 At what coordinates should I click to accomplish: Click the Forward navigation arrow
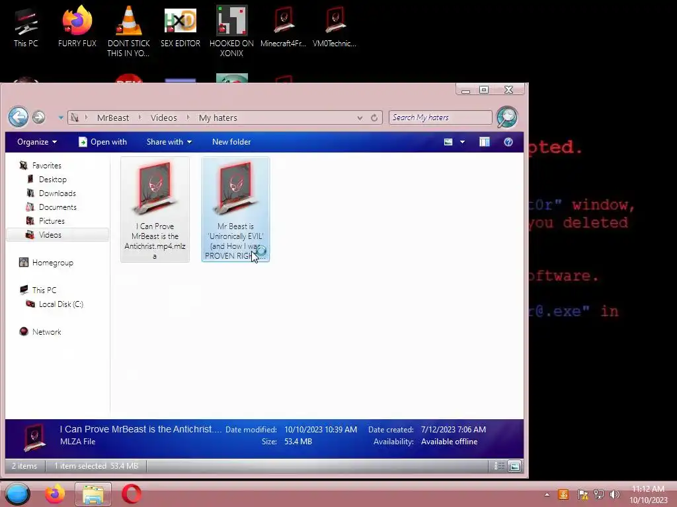point(39,118)
